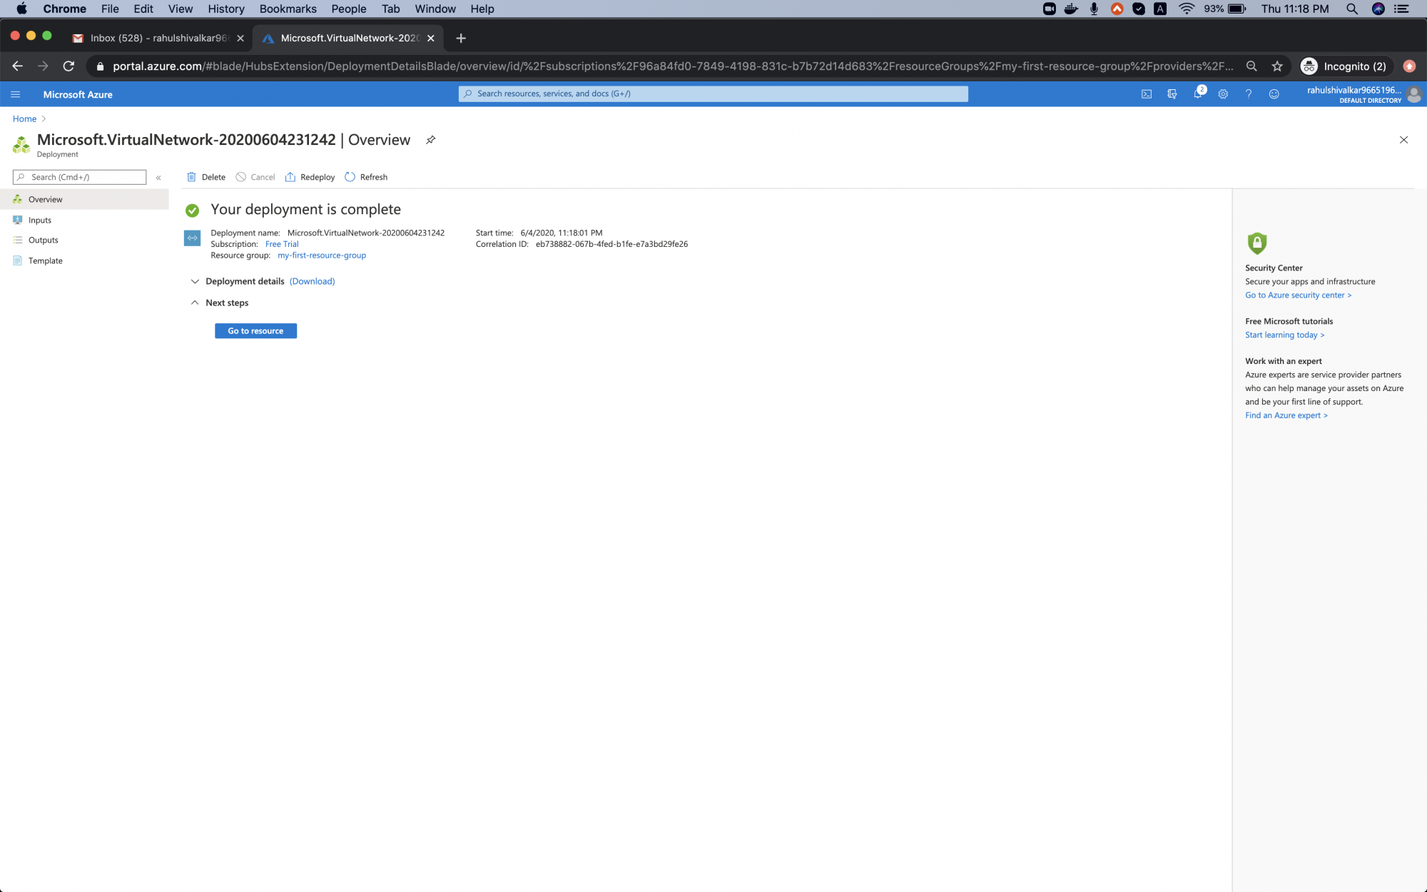The image size is (1427, 892).
Task: Click the Refresh icon in the toolbar
Action: [366, 176]
